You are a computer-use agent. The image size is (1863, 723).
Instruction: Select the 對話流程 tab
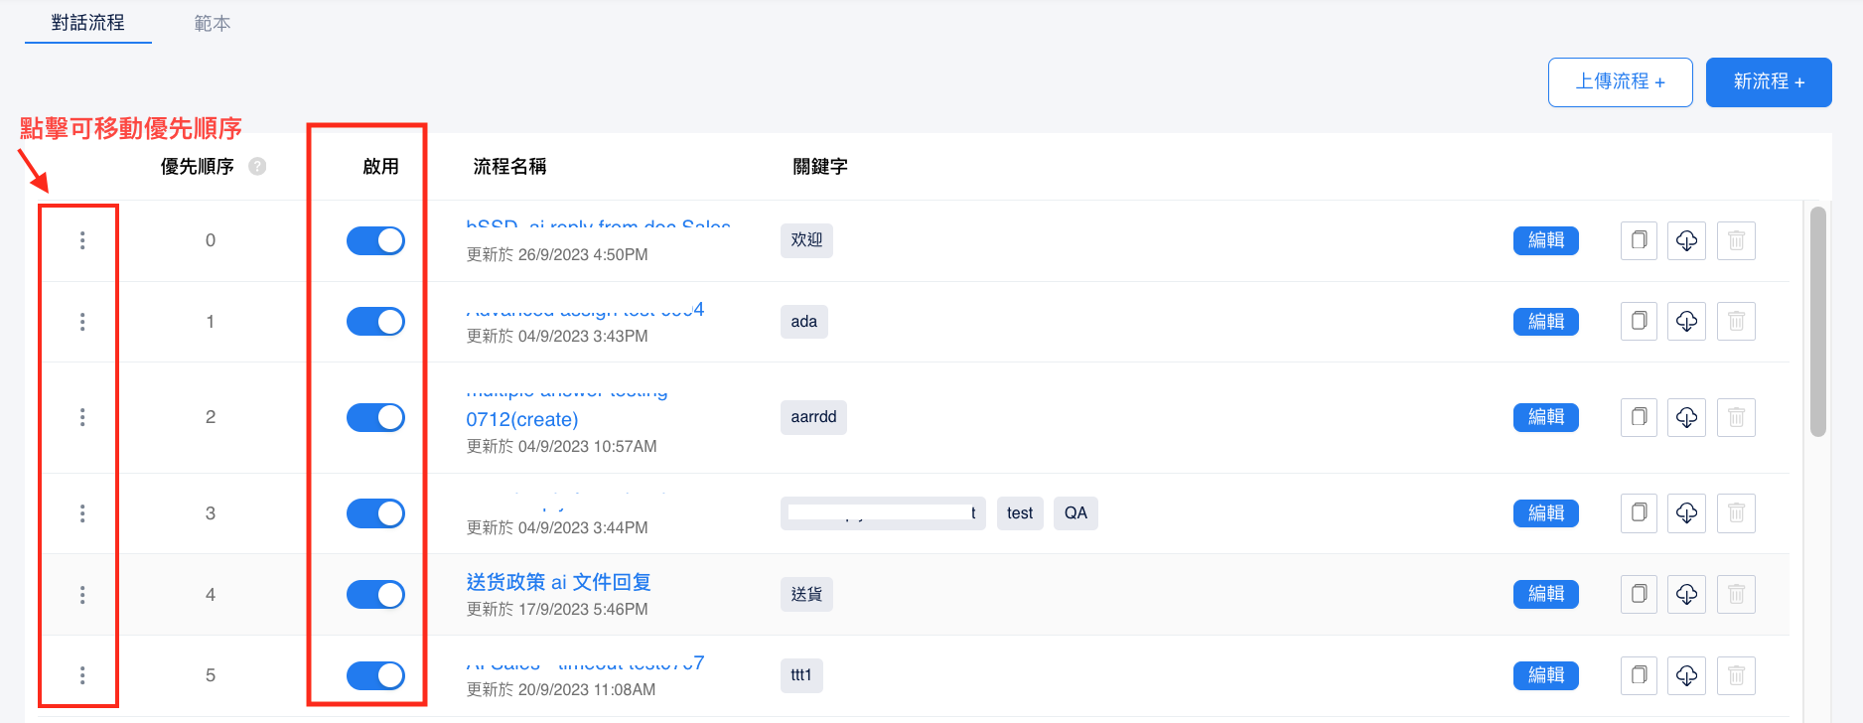point(88,23)
